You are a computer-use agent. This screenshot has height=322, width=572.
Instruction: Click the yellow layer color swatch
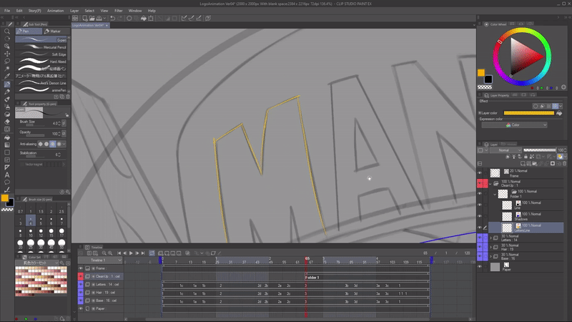[x=529, y=113]
